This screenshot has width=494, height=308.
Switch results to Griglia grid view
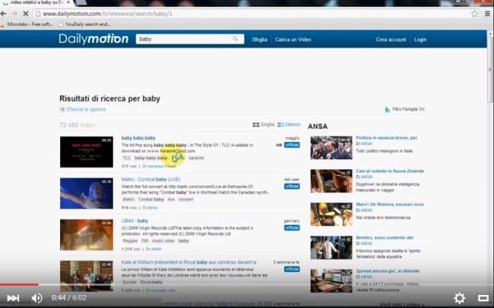[263, 125]
